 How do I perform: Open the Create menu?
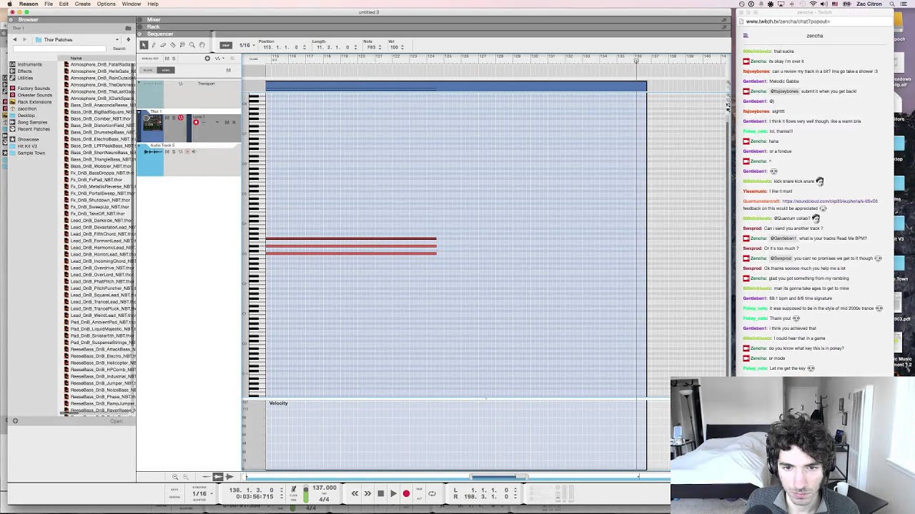pos(82,4)
